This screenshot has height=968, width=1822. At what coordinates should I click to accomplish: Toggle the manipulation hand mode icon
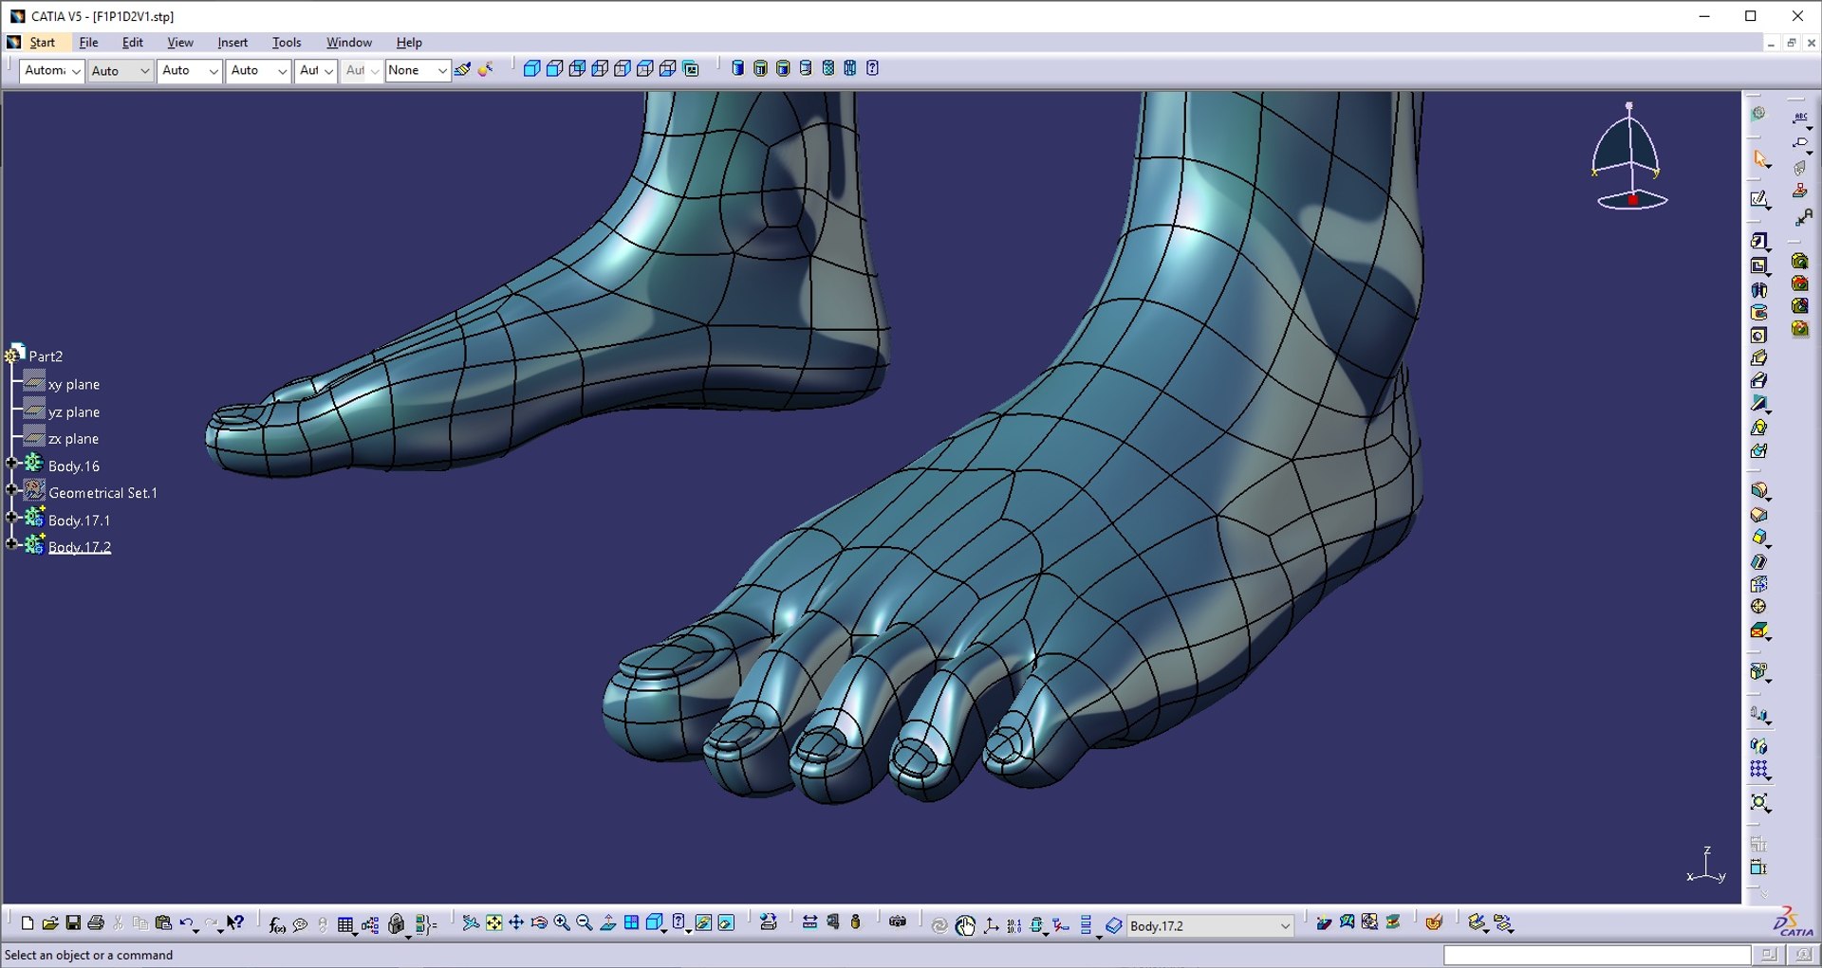(965, 925)
